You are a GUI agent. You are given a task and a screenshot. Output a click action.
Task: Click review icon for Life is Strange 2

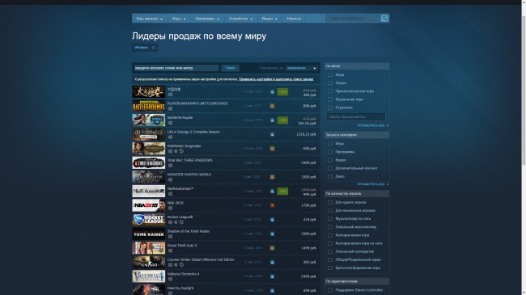coord(272,134)
